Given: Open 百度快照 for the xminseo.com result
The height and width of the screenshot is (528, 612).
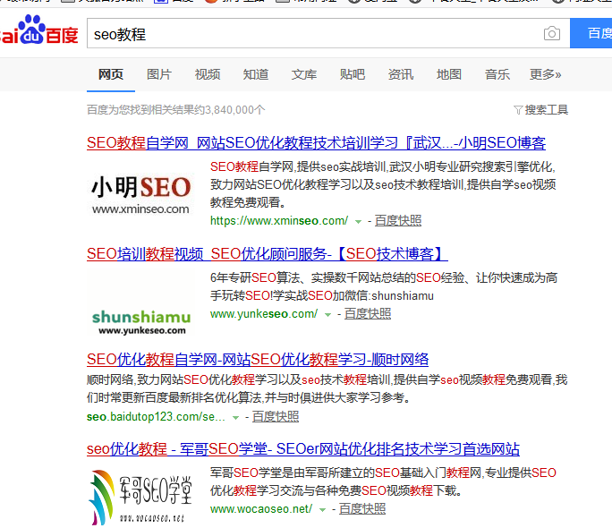Looking at the screenshot, I should coord(398,220).
